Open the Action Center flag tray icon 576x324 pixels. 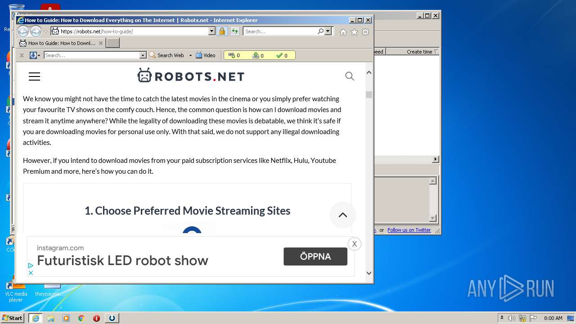point(533,318)
